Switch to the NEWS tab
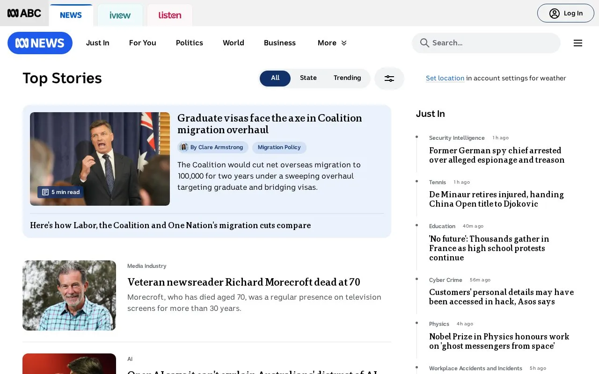Screen dimensions: 599x374 pos(71,15)
